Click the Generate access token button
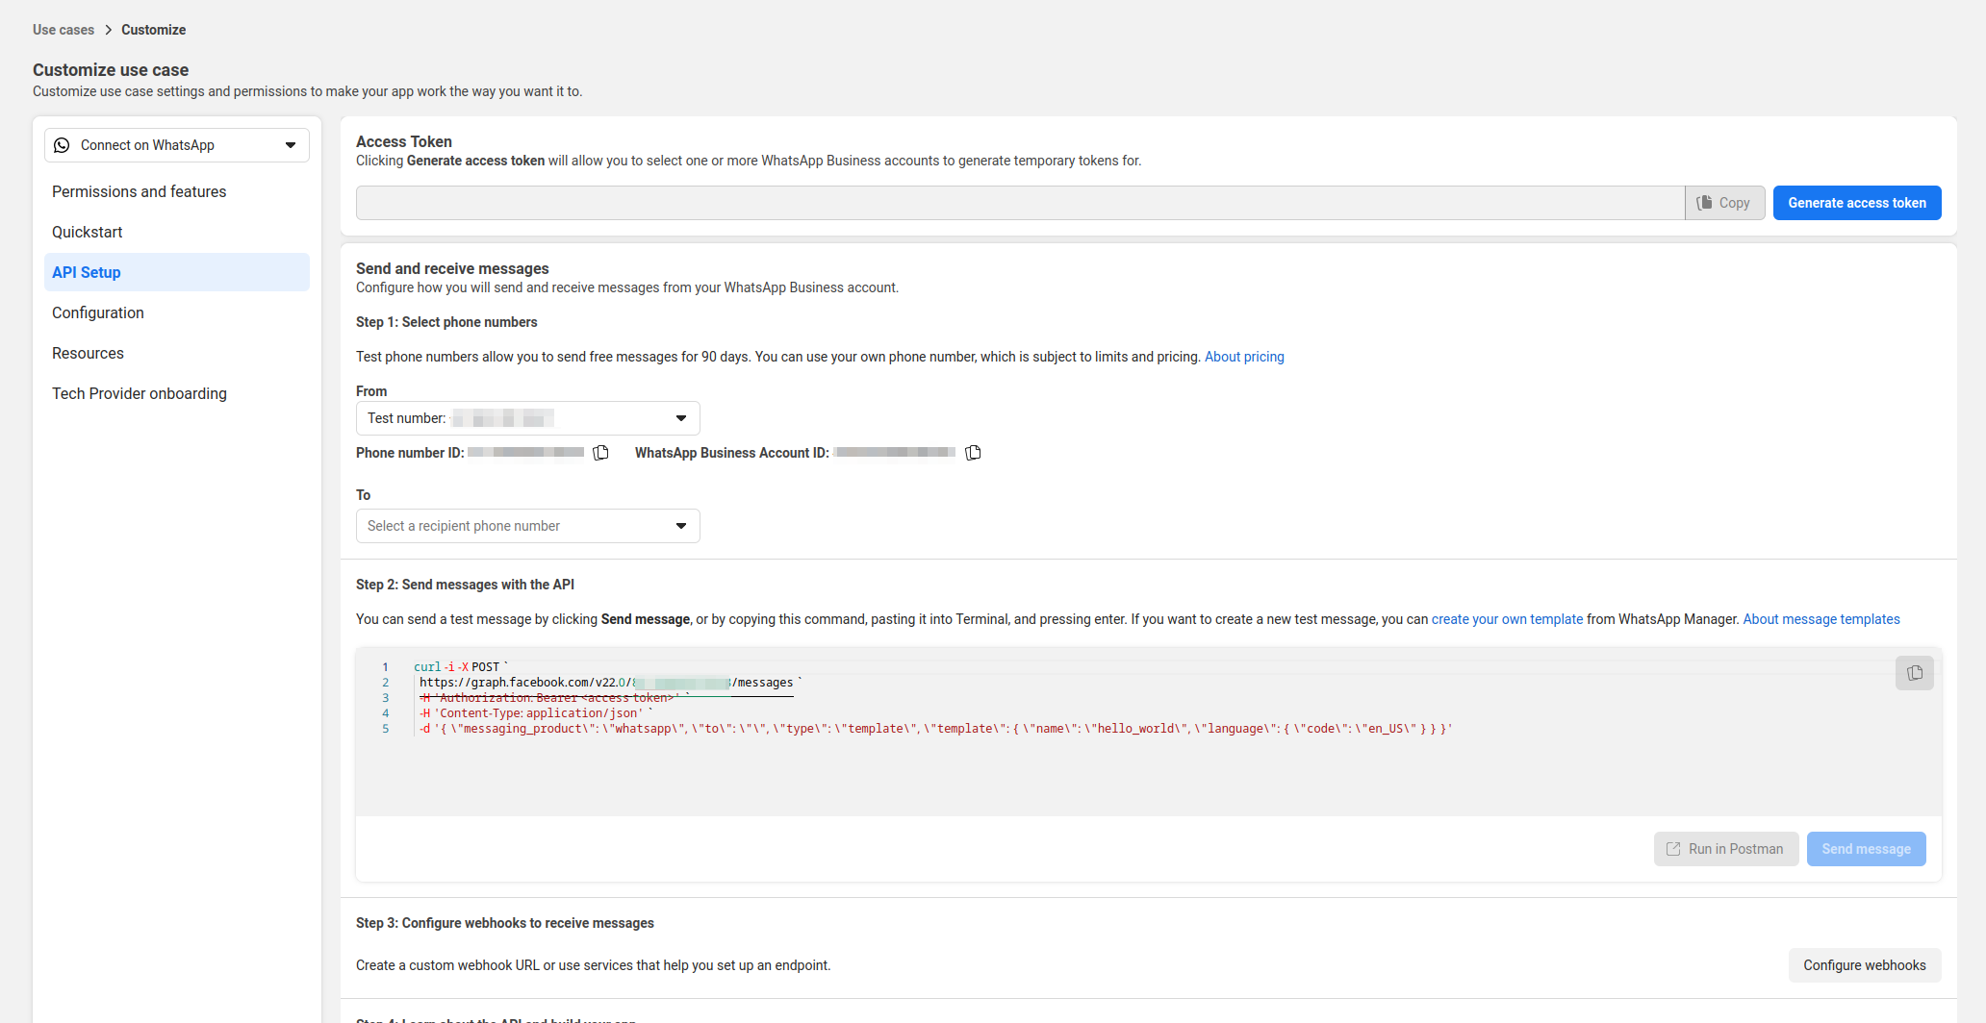The height and width of the screenshot is (1023, 1986). (1857, 203)
